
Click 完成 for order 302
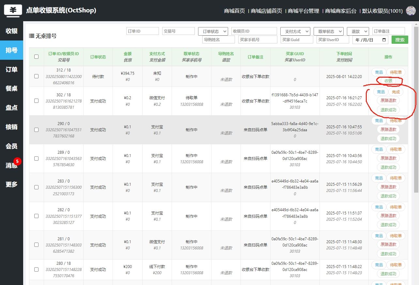(x=396, y=92)
